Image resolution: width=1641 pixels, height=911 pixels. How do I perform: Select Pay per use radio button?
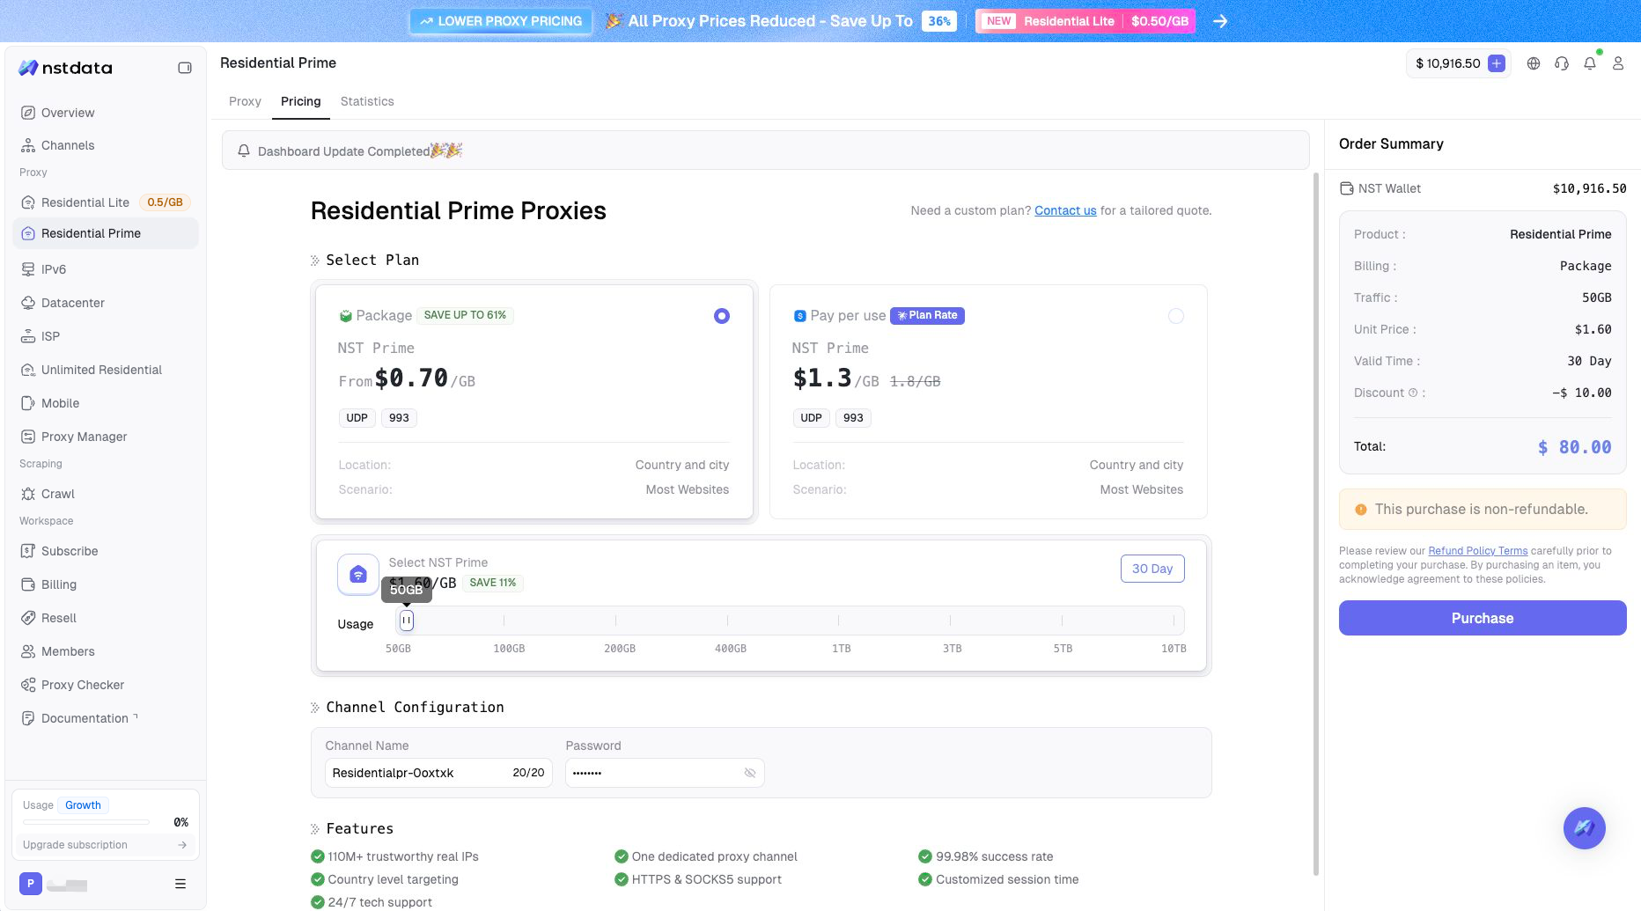pyautogui.click(x=1176, y=316)
